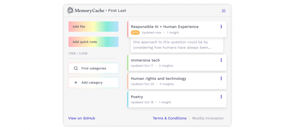The height and width of the screenshot is (130, 298).
Task: Click the Add quick note button
Action: coord(93,42)
